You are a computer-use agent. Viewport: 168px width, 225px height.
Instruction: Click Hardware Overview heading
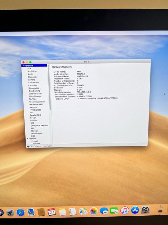coord(62,67)
